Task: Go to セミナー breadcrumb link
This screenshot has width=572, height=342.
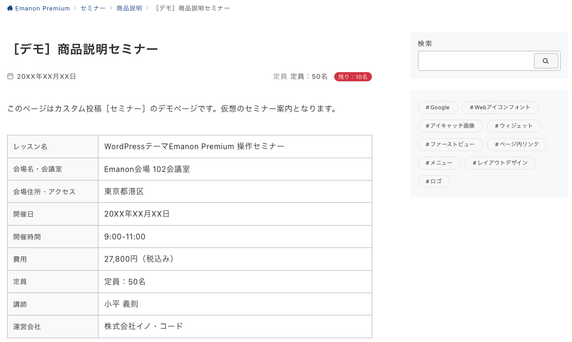Action: (x=93, y=8)
